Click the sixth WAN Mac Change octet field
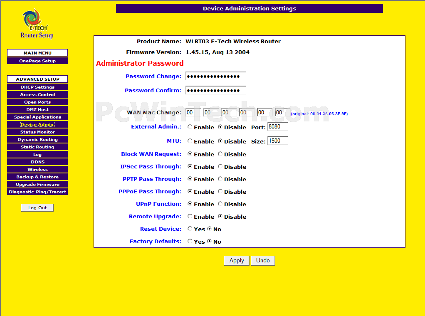Screen dimensions: 425x316 (x=283, y=112)
